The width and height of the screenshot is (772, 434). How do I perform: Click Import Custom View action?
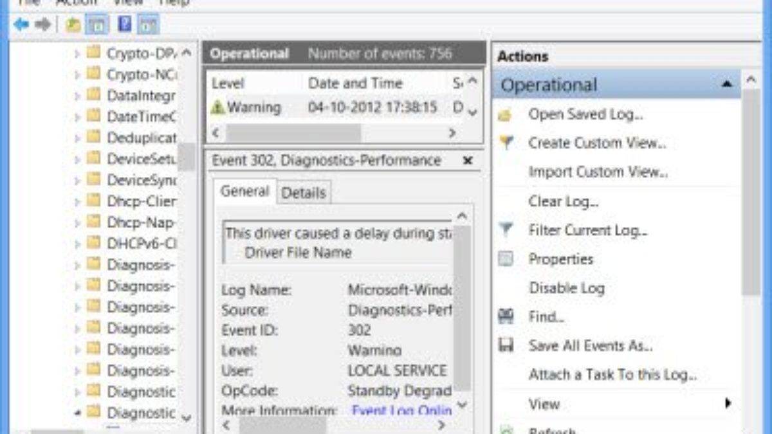tap(598, 172)
